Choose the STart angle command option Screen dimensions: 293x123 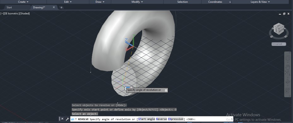[x=147, y=119]
